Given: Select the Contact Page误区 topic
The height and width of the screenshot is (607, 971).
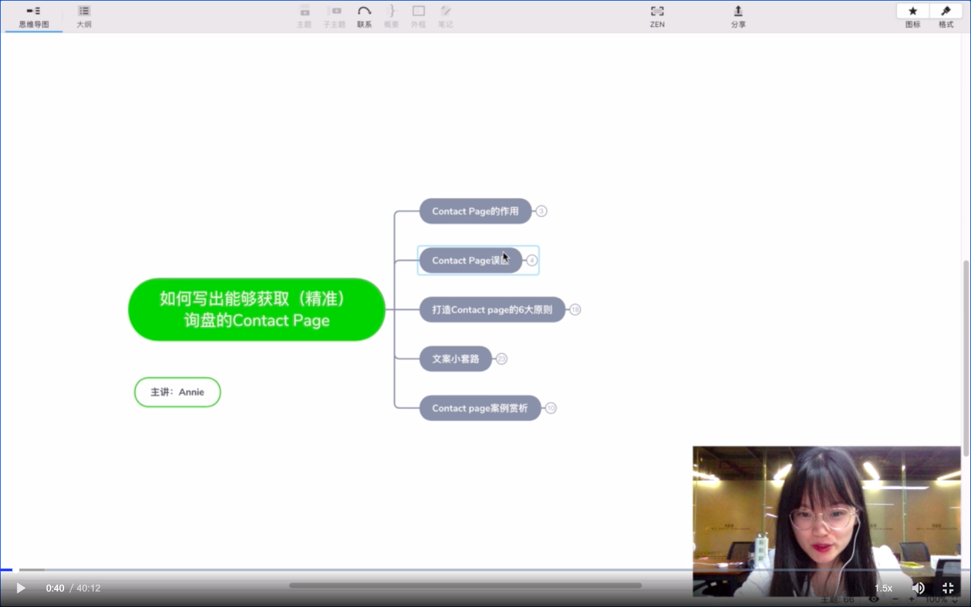Looking at the screenshot, I should [471, 260].
